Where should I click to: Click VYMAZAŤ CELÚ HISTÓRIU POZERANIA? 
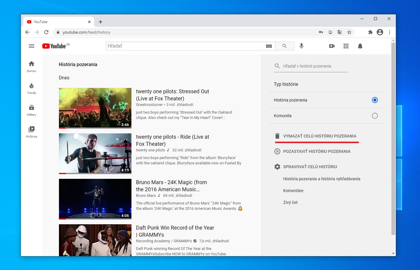click(320, 136)
